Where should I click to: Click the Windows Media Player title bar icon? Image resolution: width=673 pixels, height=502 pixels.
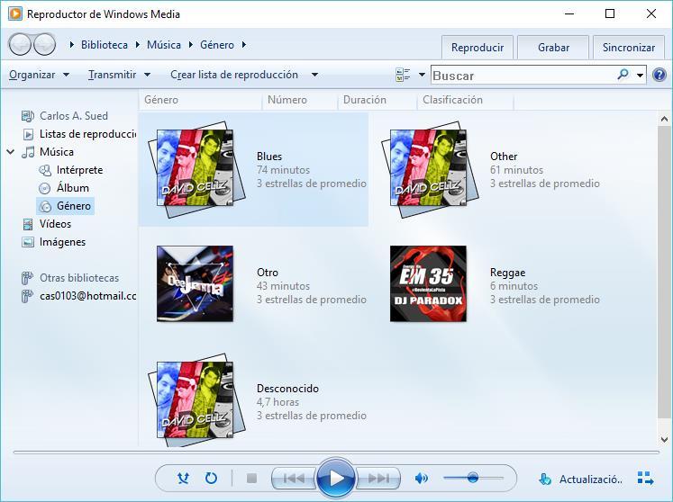(15, 13)
